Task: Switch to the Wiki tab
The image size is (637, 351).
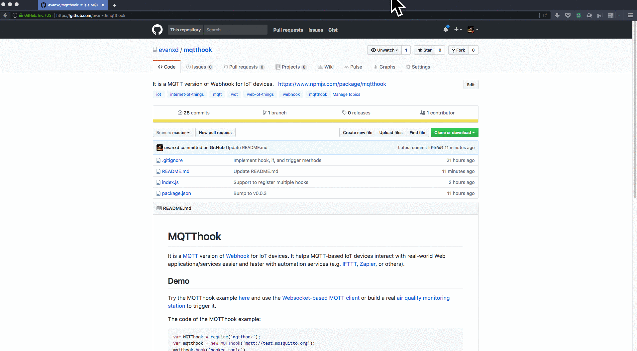Action: coord(326,67)
